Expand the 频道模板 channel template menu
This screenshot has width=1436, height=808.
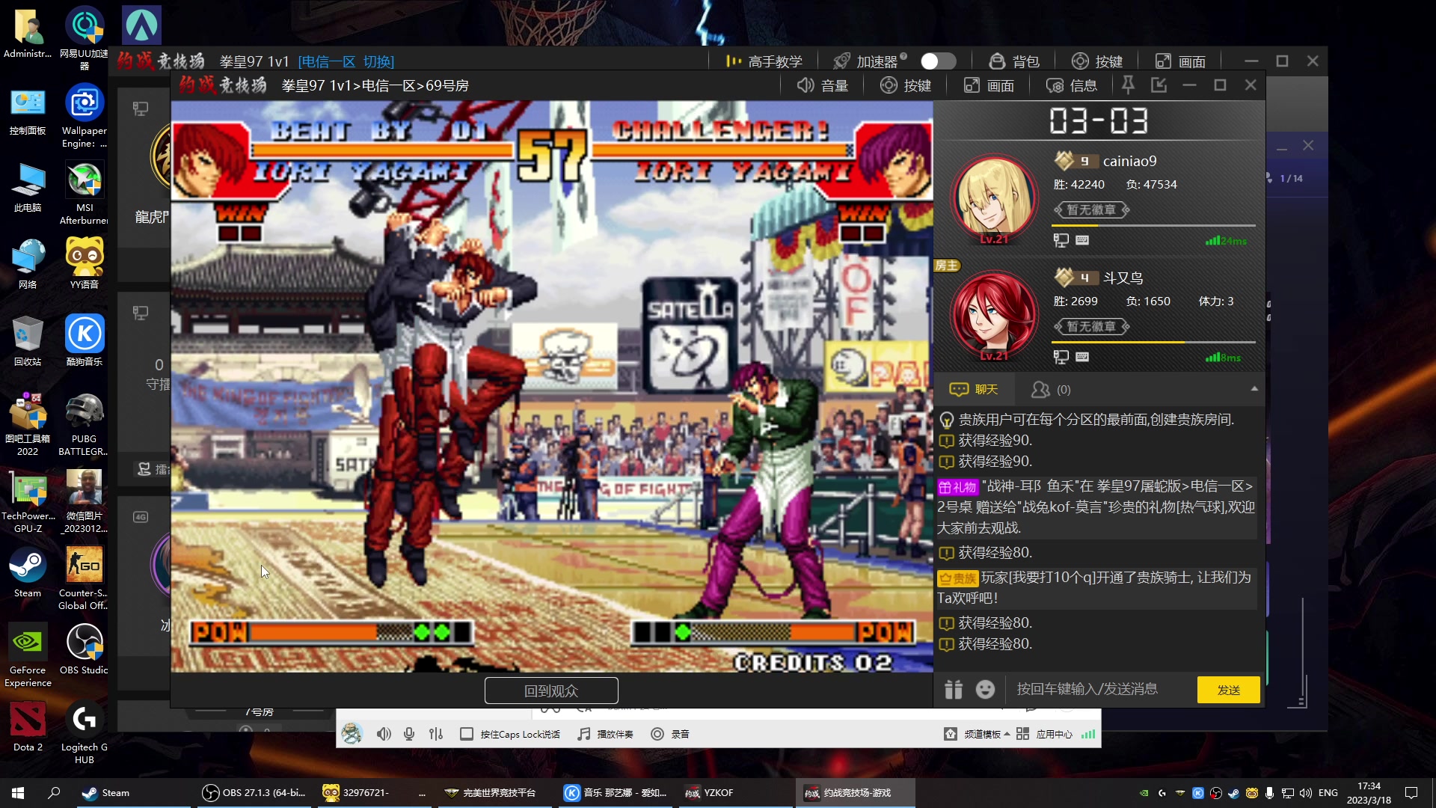point(982,734)
